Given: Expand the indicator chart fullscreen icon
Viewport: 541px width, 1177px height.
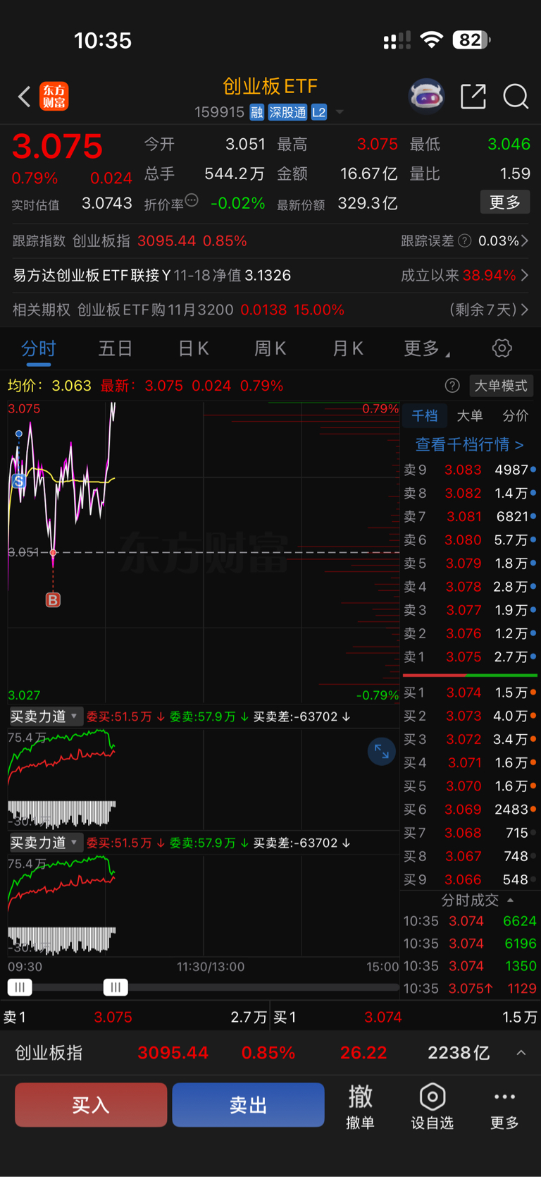Looking at the screenshot, I should pos(382,751).
